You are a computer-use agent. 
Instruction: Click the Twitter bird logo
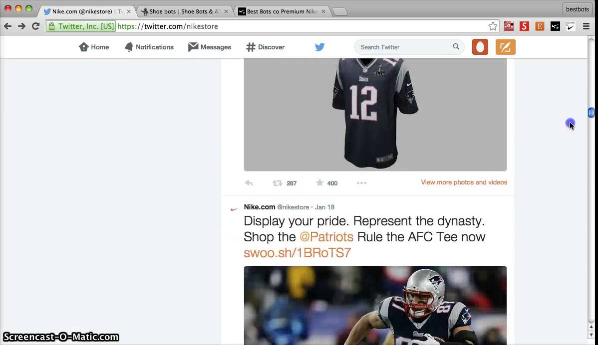[x=319, y=47]
